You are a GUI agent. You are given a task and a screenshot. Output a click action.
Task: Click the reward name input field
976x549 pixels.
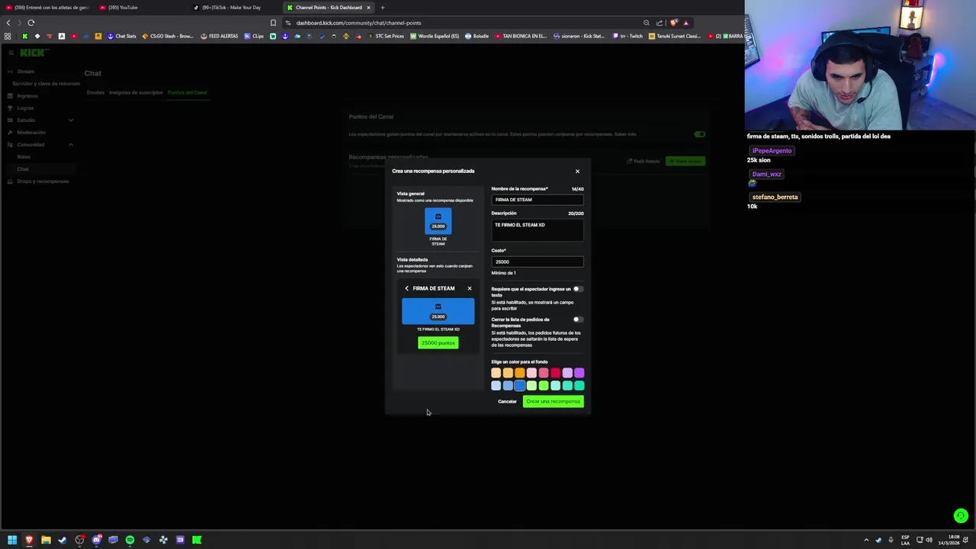coord(538,200)
